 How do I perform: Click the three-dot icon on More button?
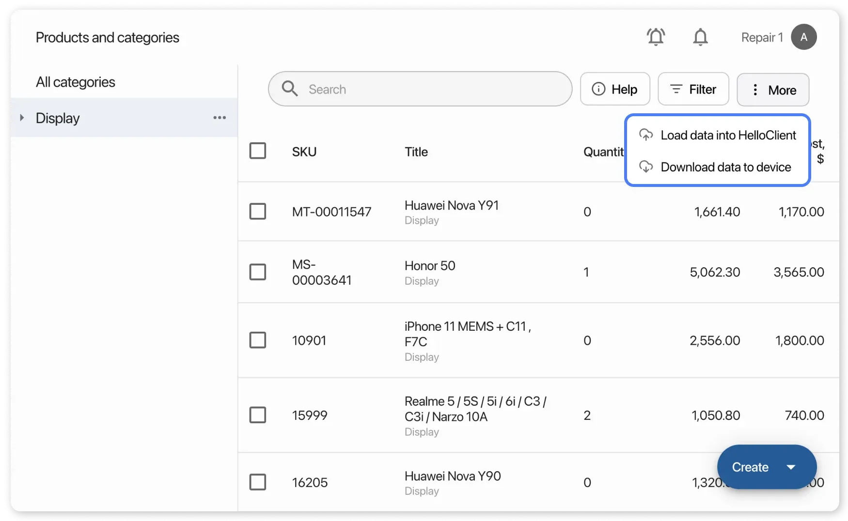[x=755, y=90]
